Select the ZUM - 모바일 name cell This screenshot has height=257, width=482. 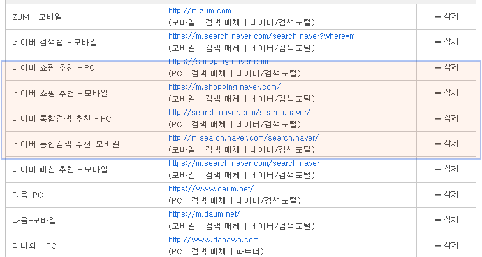tap(83, 17)
